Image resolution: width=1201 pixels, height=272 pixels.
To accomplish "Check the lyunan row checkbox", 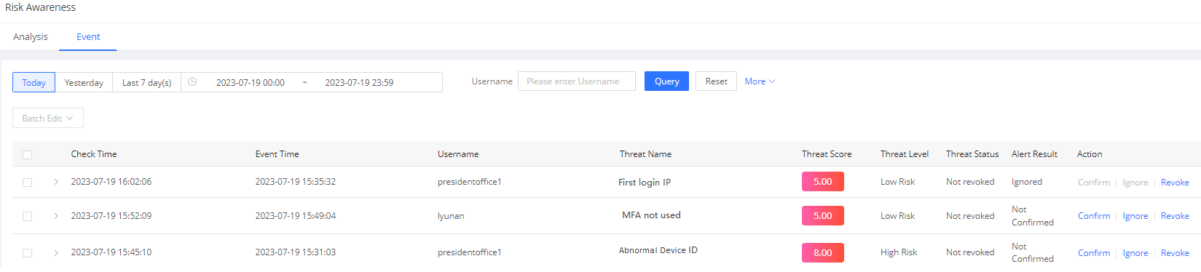I will coord(28,217).
